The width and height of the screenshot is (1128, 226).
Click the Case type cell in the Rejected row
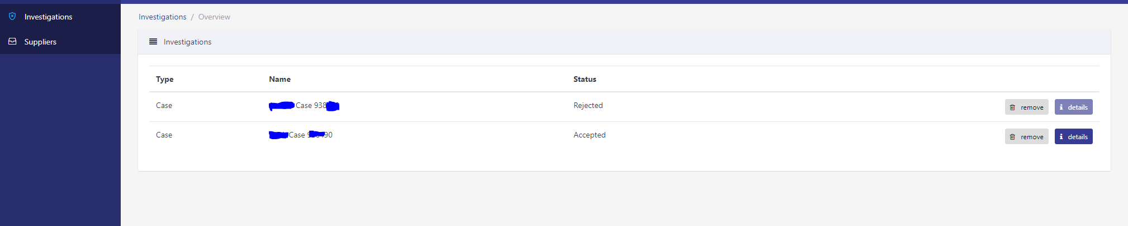(x=164, y=105)
